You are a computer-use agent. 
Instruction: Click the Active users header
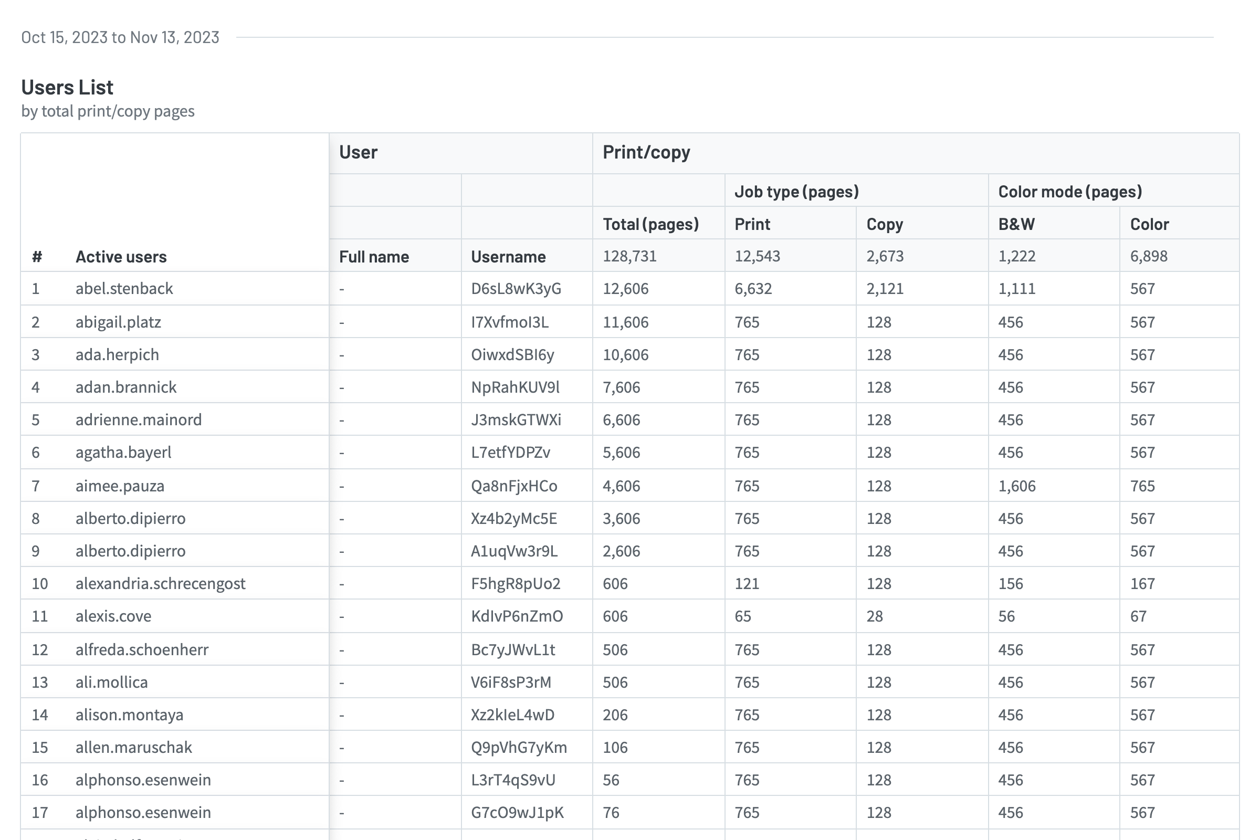[121, 257]
